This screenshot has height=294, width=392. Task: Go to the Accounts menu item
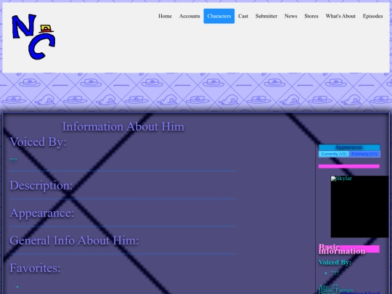[x=189, y=16]
